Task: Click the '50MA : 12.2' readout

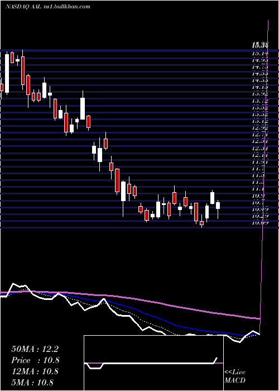Action: click(35, 349)
